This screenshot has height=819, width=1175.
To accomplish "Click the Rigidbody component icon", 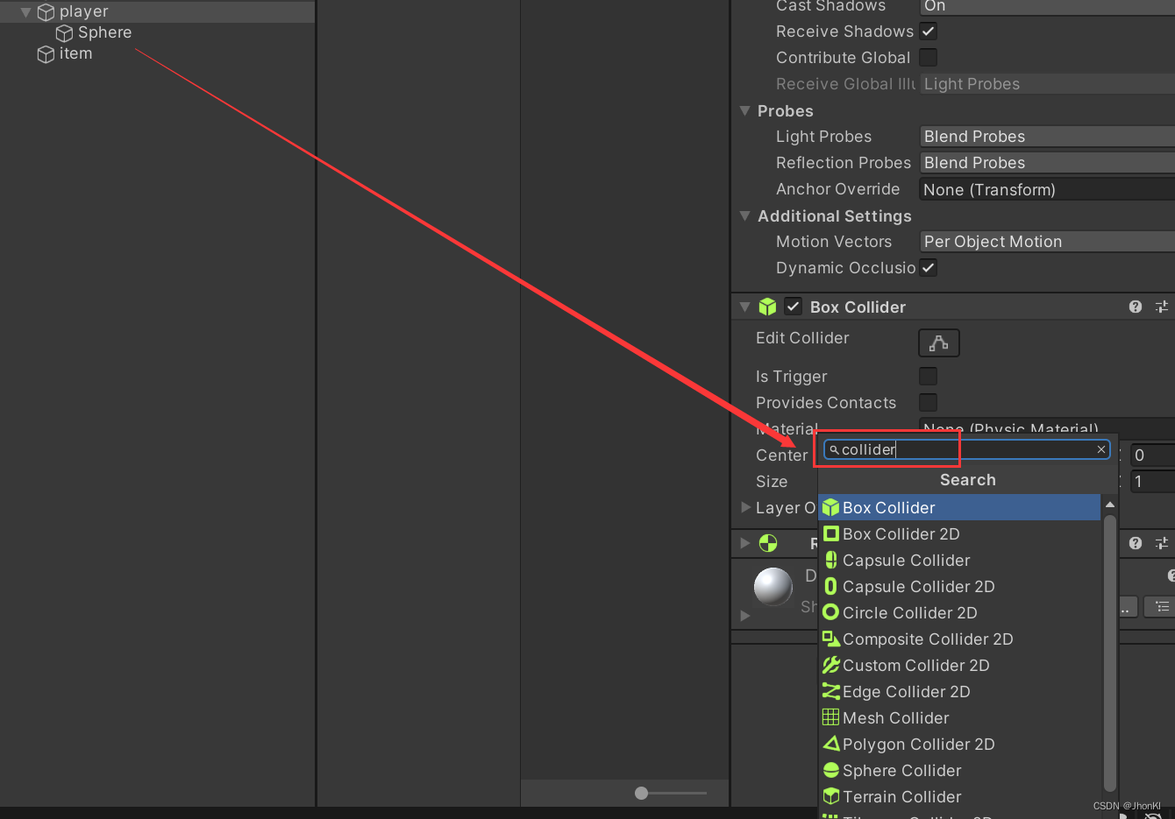I will tap(768, 543).
